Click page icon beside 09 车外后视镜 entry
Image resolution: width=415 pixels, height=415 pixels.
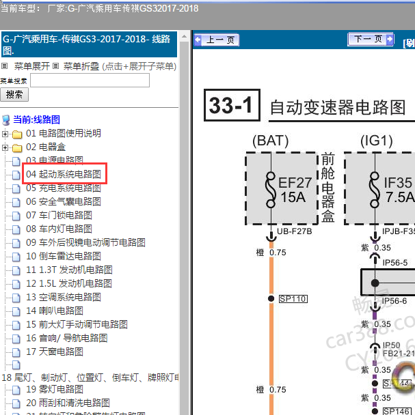pyautogui.click(x=16, y=243)
